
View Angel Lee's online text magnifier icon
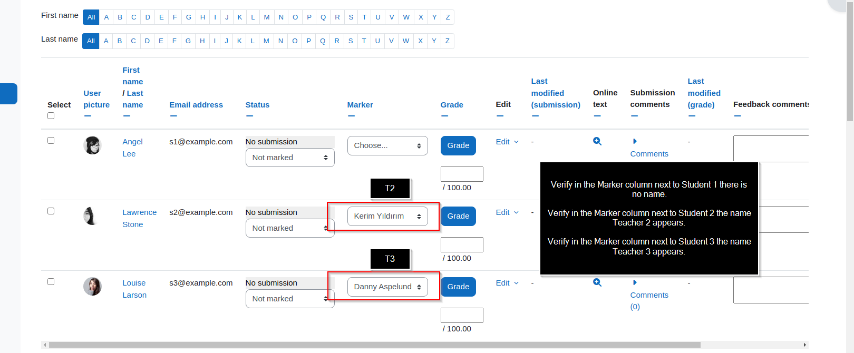(597, 141)
